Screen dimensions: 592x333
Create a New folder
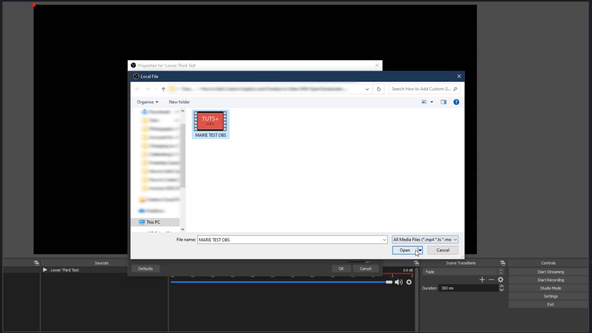pyautogui.click(x=179, y=102)
